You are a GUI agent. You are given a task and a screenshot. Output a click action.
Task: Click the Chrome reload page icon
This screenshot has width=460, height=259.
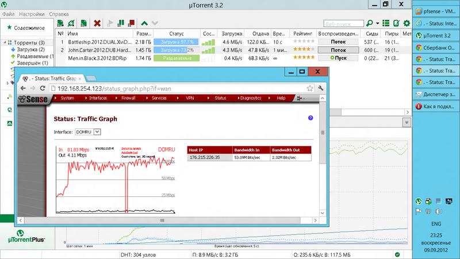point(43,88)
